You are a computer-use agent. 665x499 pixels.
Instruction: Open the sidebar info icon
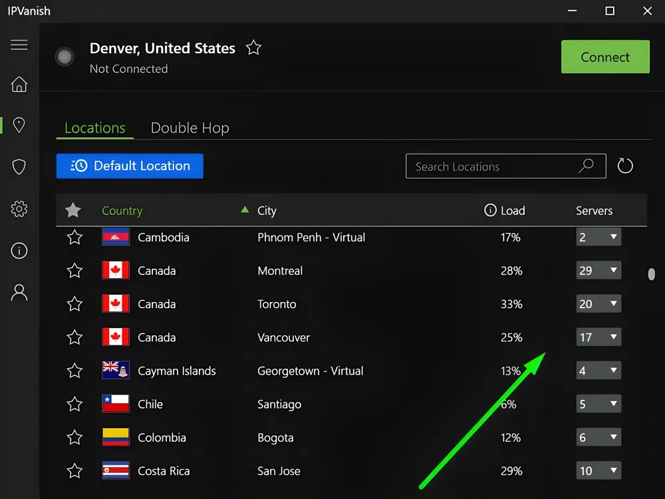(x=19, y=250)
